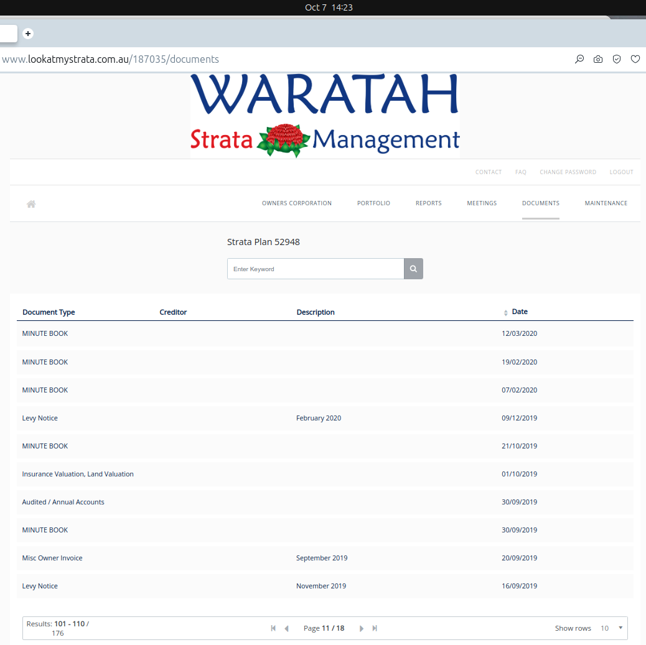Click the September 2019 description cell
The height and width of the screenshot is (645, 646).
pos(322,558)
